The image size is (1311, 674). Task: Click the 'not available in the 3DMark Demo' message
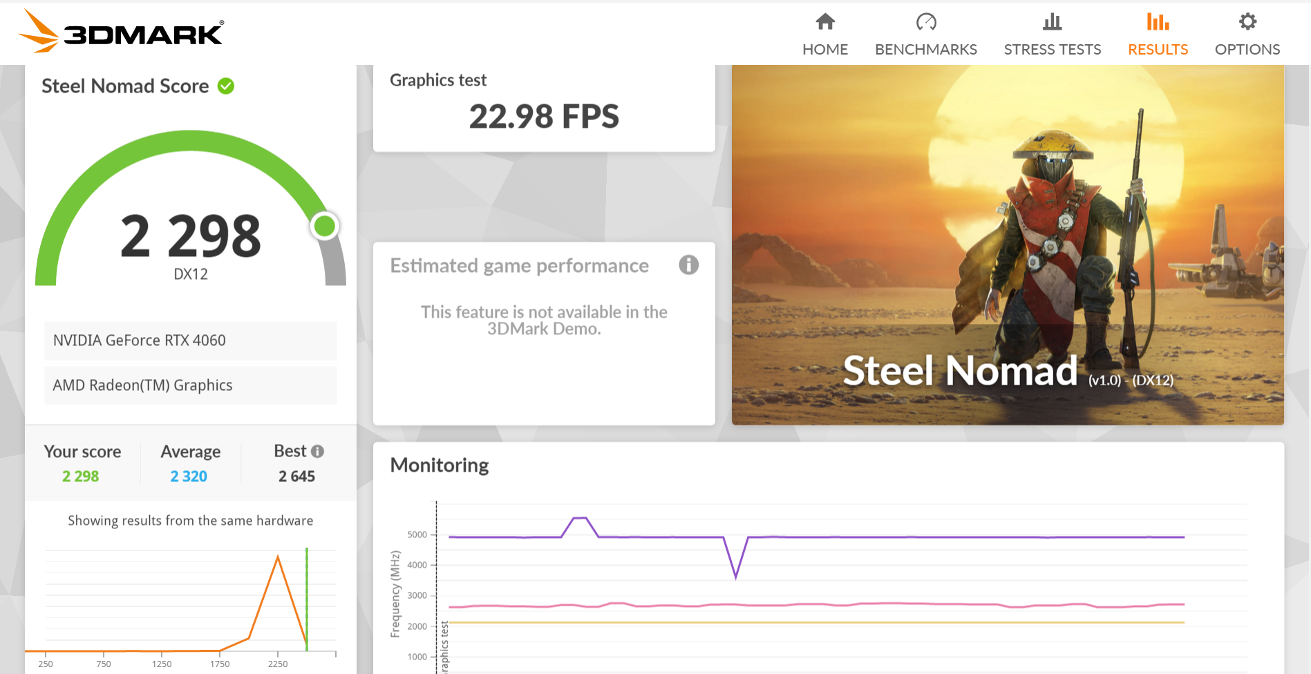[544, 320]
